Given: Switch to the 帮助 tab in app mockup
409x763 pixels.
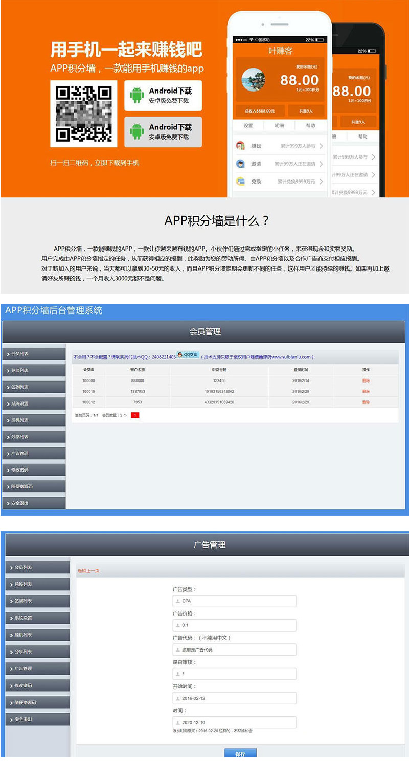Looking at the screenshot, I should coord(311,125).
